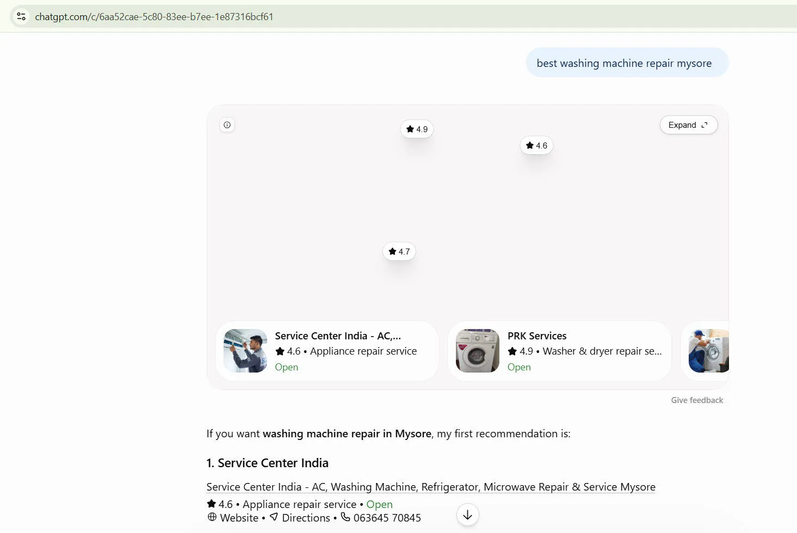797x533 pixels.
Task: Open the PRK Services washing machine thumbnail
Action: [x=478, y=351]
